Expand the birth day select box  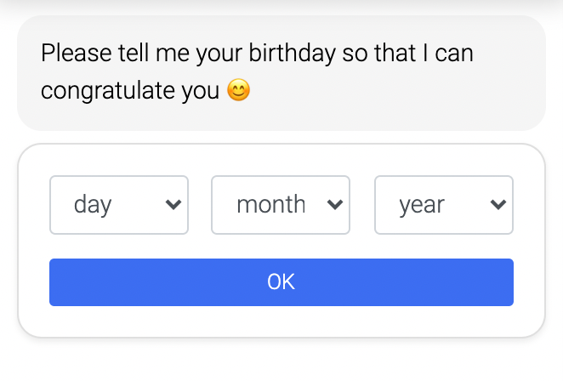(x=118, y=205)
